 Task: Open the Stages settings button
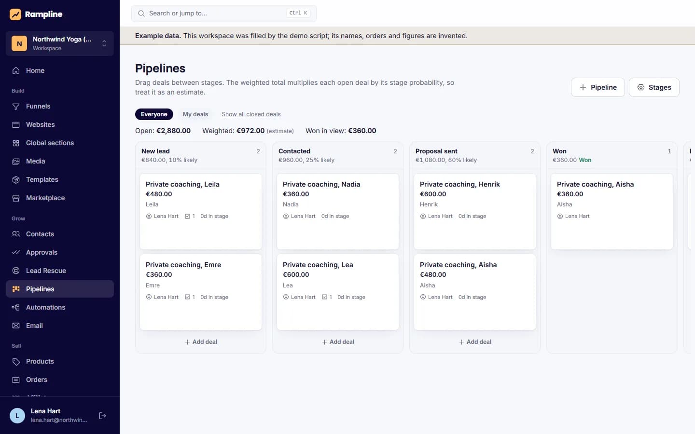pyautogui.click(x=654, y=87)
